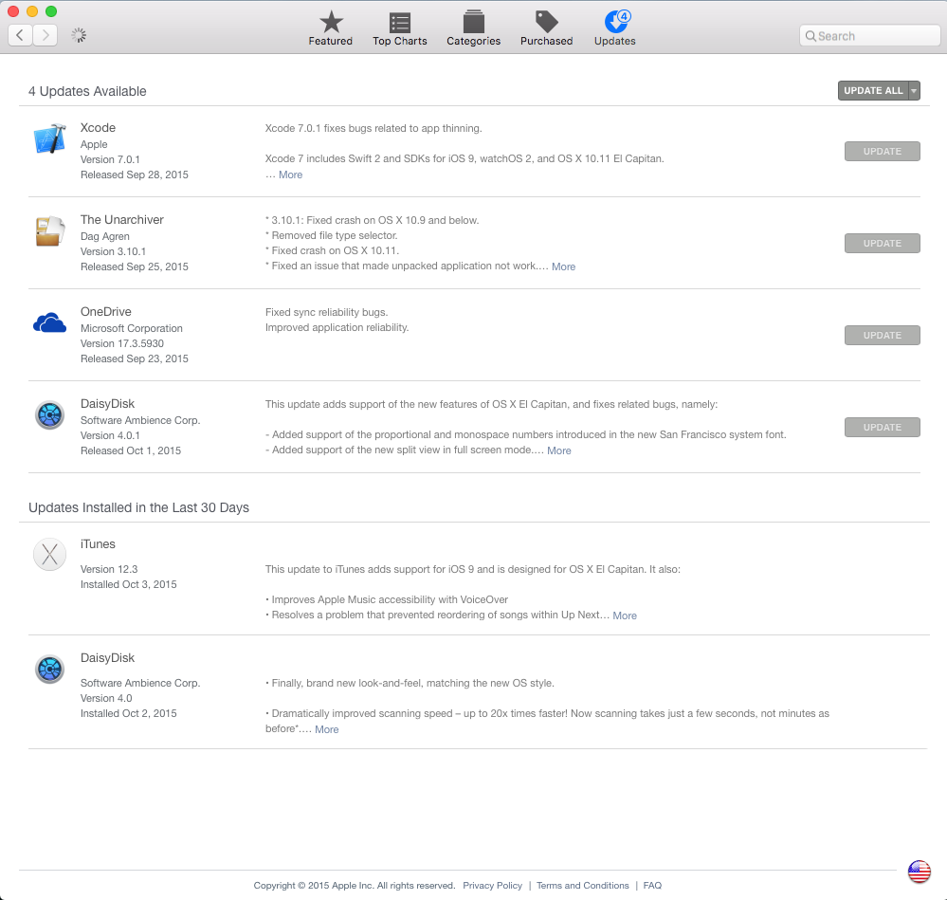
Task: Click the Apple developer name under Xcode
Action: tap(94, 144)
